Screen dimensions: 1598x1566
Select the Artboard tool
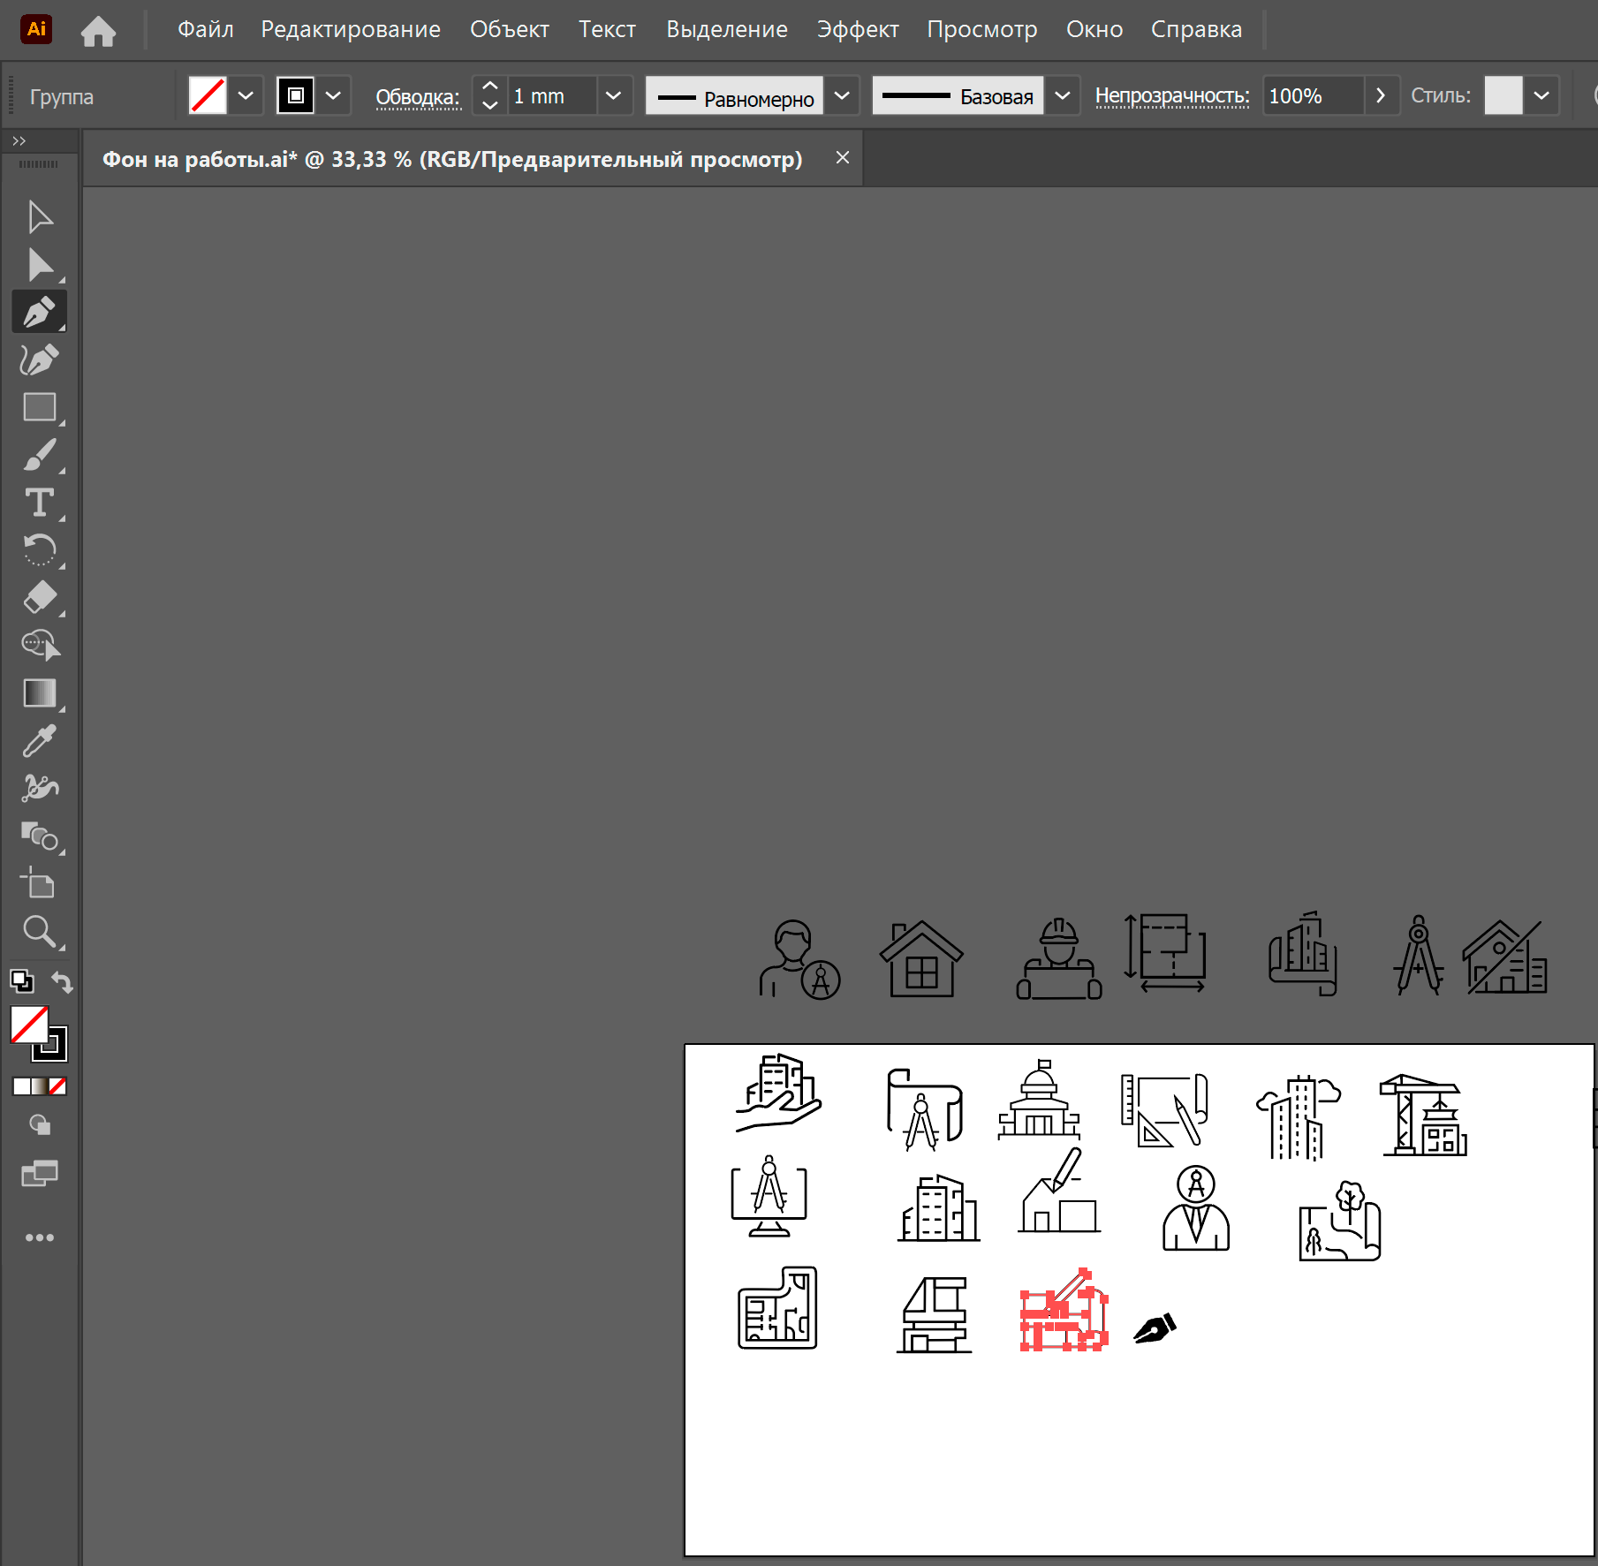click(40, 883)
